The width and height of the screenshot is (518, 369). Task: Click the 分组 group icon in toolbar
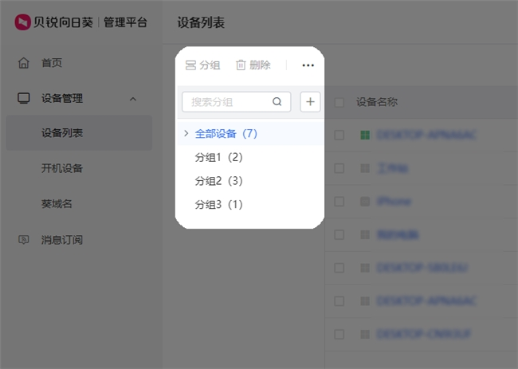coord(190,65)
